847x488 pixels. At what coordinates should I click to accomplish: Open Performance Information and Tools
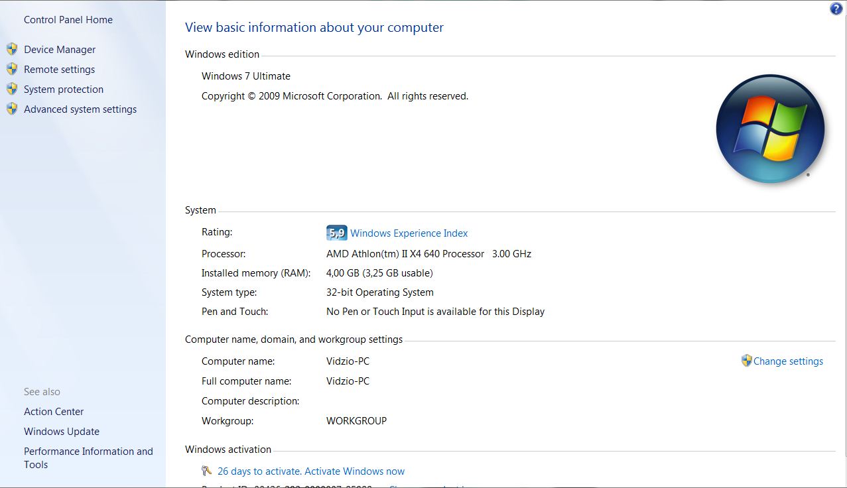point(88,458)
